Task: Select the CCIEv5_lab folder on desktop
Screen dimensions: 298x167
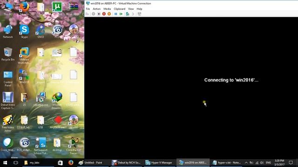Action: (x=24, y=122)
